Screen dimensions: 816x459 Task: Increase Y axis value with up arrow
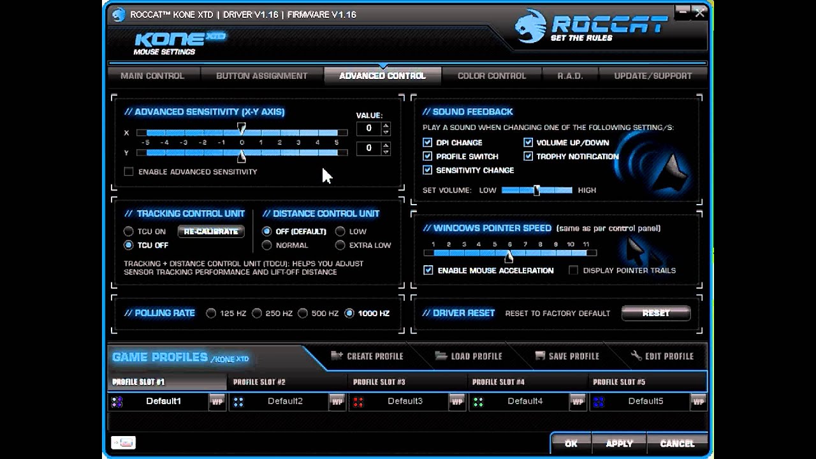[386, 145]
